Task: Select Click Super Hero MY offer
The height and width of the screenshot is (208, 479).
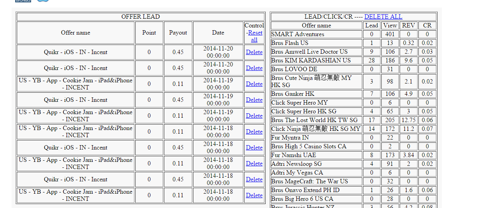Action: pyautogui.click(x=300, y=103)
